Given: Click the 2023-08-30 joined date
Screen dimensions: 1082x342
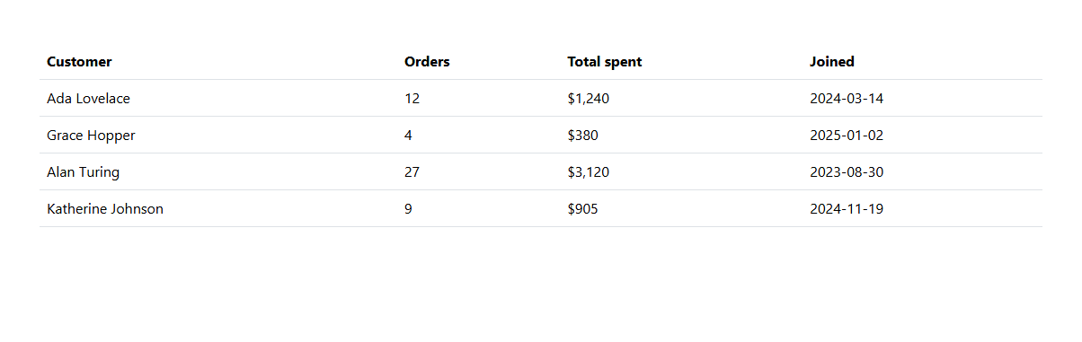Looking at the screenshot, I should click(847, 172).
